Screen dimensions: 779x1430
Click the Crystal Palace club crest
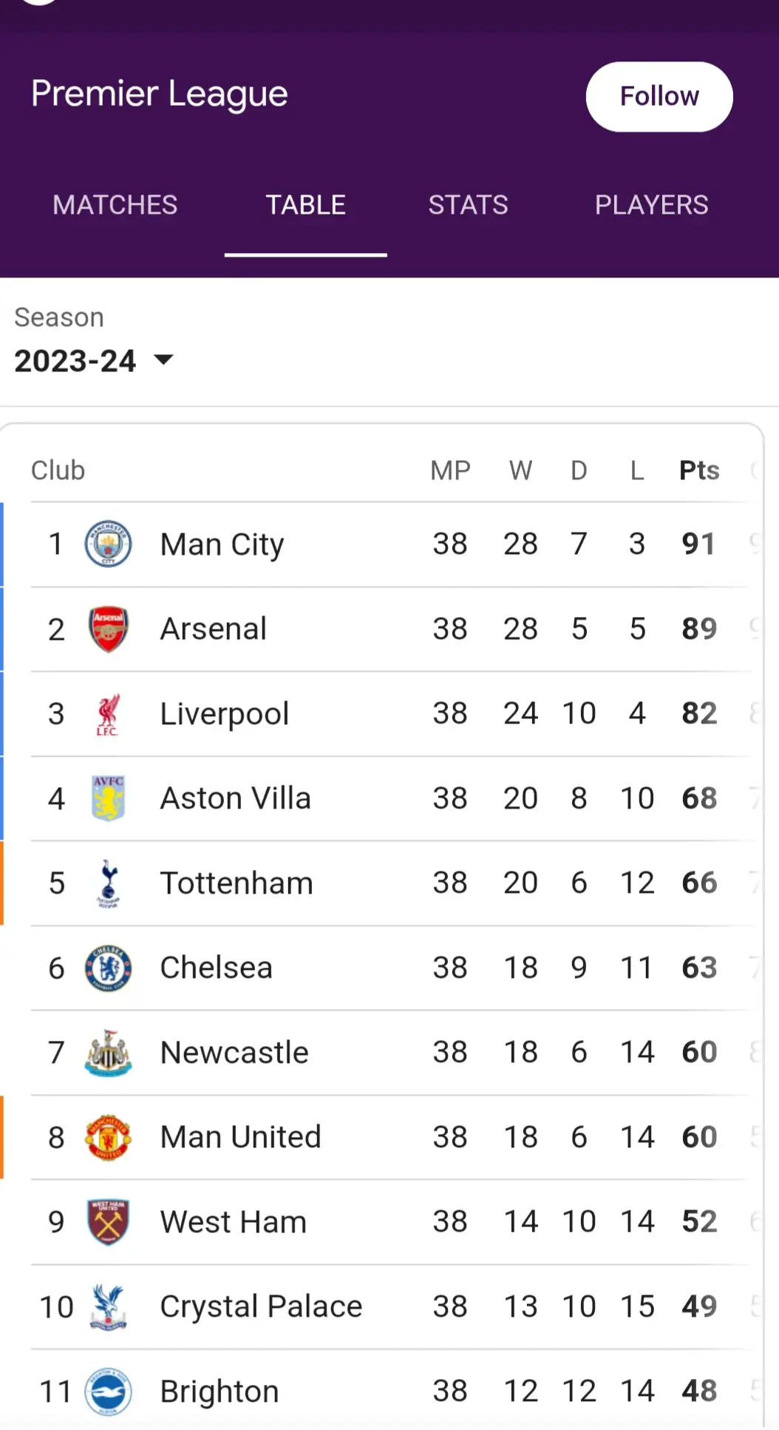pos(108,1306)
